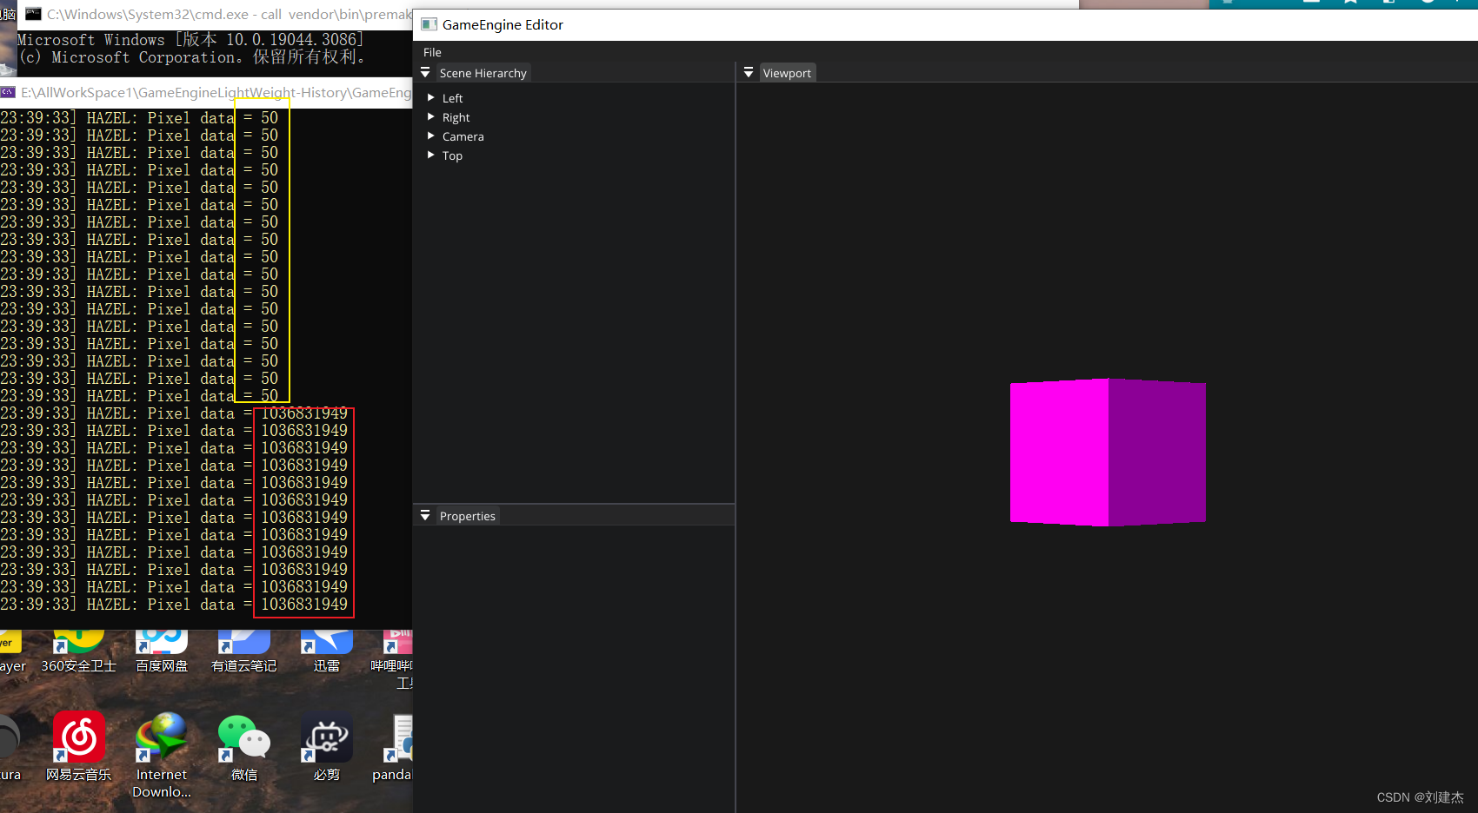1478x813 pixels.
Task: Click the GameEngine Editor window icon
Action: tap(429, 24)
